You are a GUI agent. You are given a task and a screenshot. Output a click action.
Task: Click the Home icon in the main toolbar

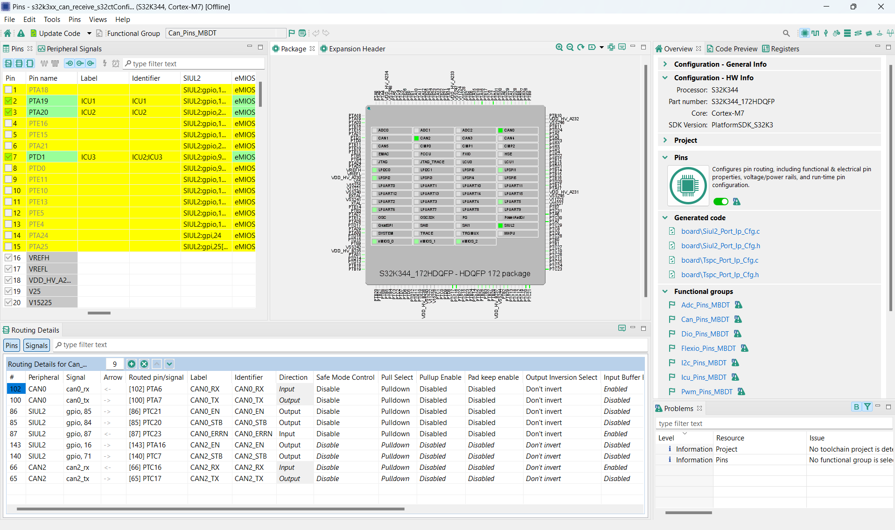[7, 33]
